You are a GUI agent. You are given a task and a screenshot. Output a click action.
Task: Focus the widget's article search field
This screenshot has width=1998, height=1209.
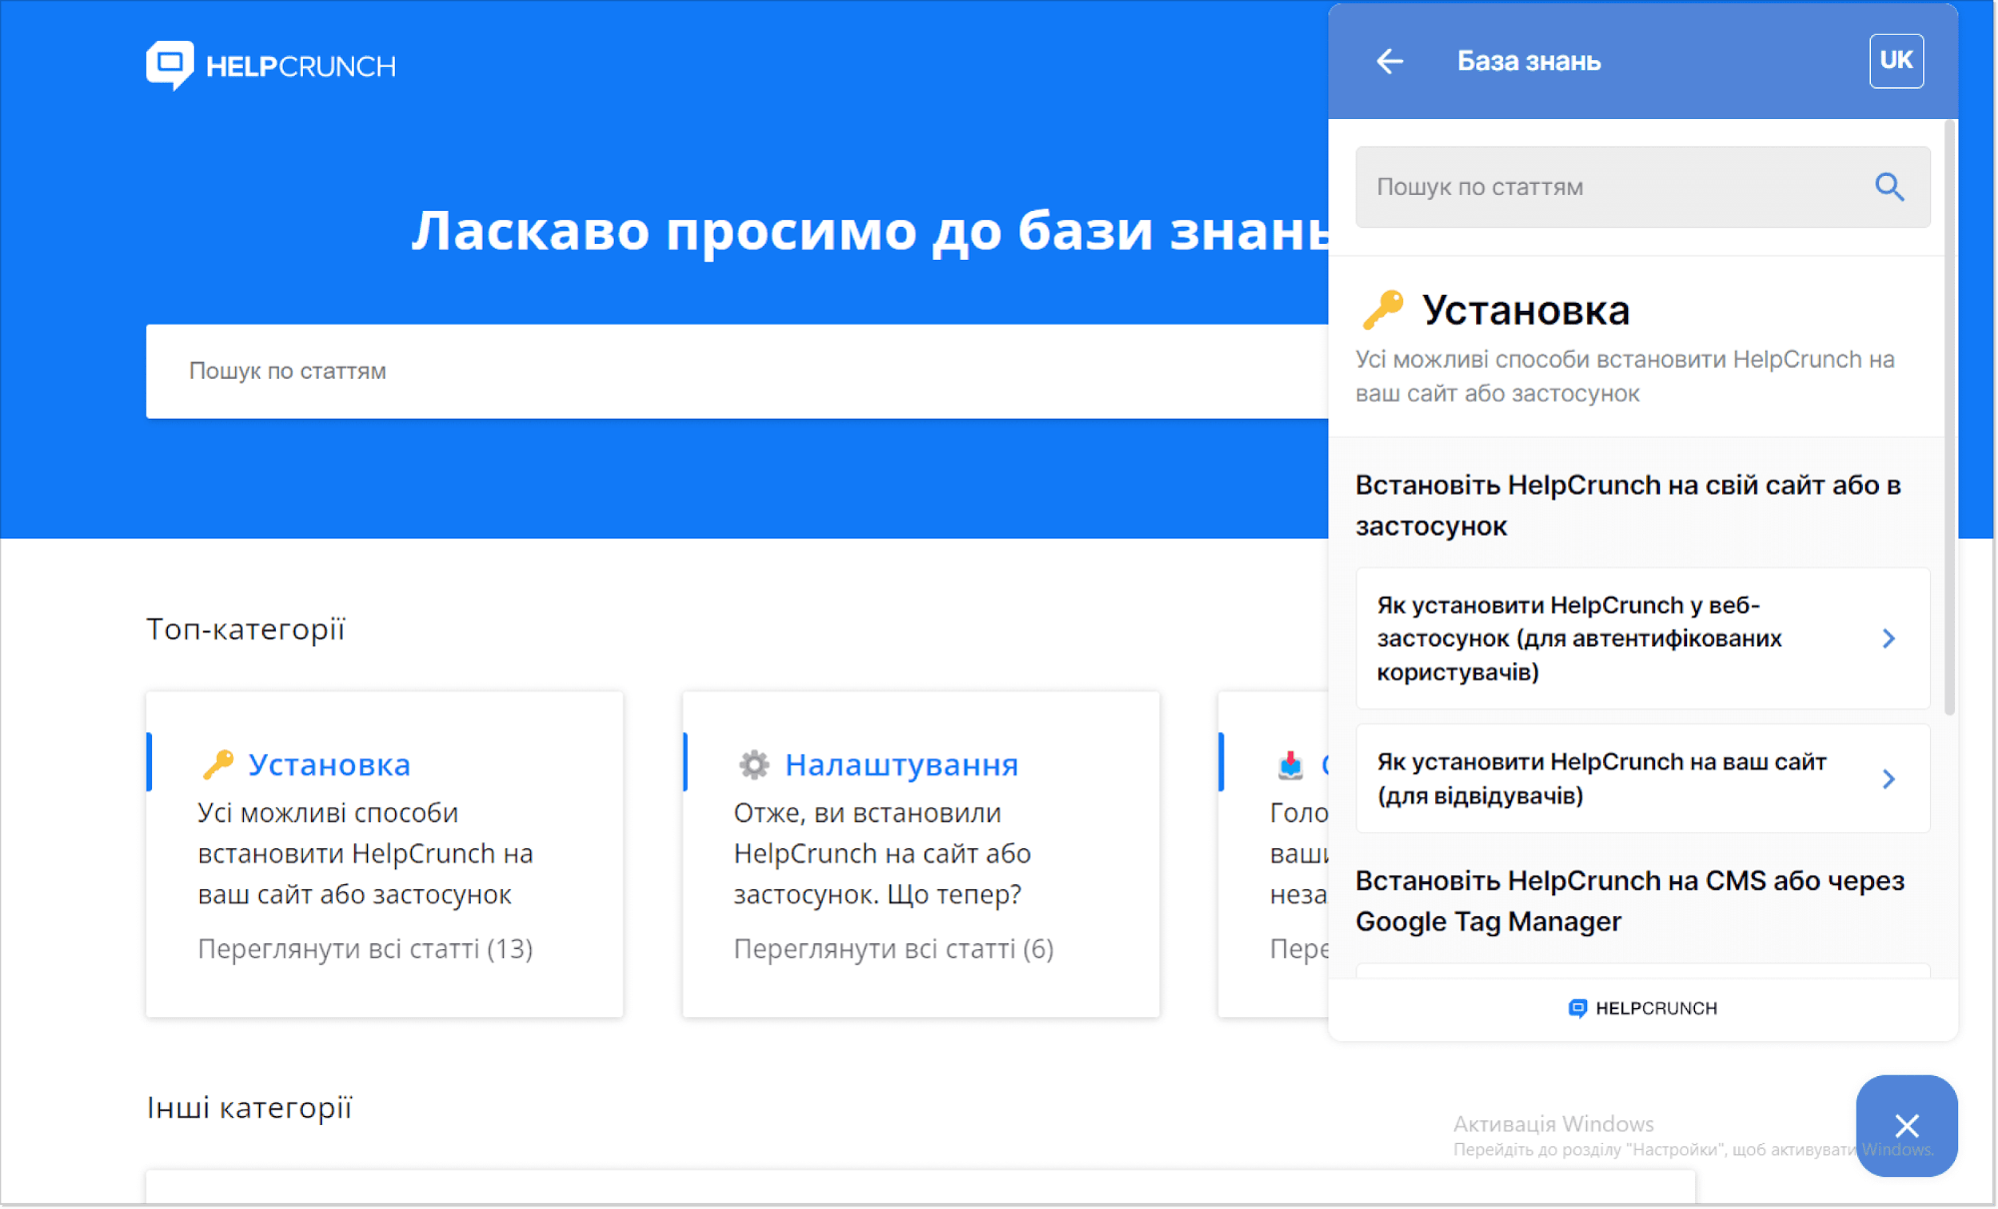click(1642, 187)
